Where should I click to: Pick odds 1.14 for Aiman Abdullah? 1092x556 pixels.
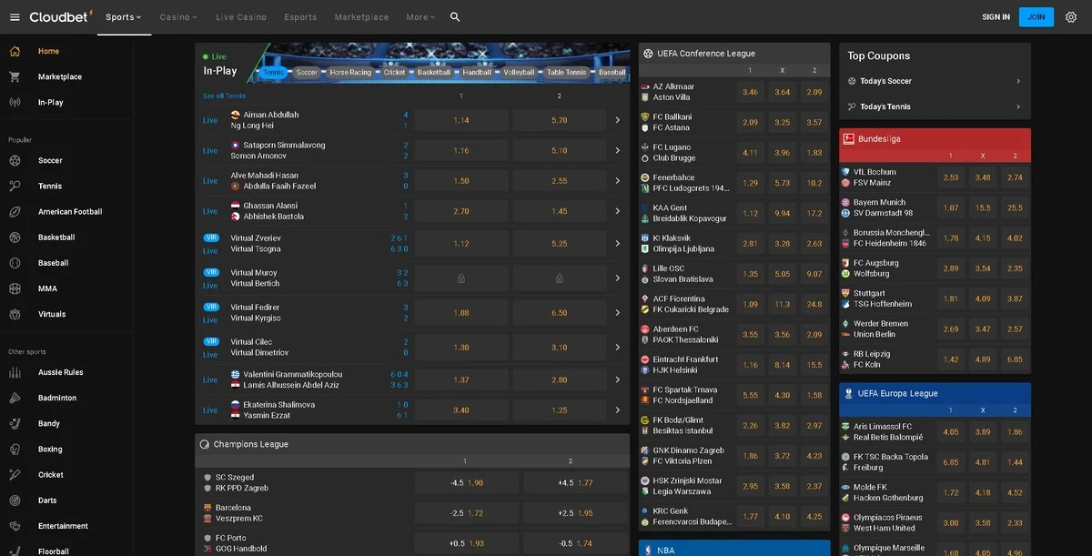461,120
